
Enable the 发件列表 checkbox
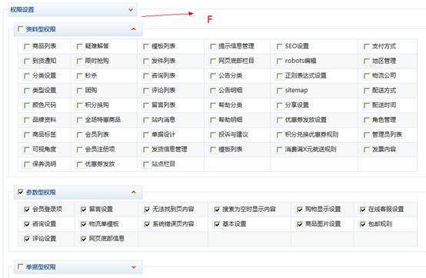(x=146, y=61)
